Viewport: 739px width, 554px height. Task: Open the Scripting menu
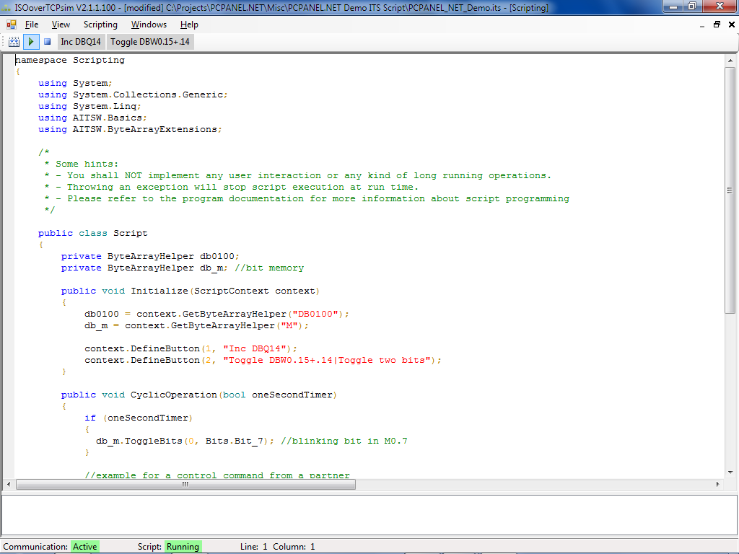pyautogui.click(x=100, y=25)
